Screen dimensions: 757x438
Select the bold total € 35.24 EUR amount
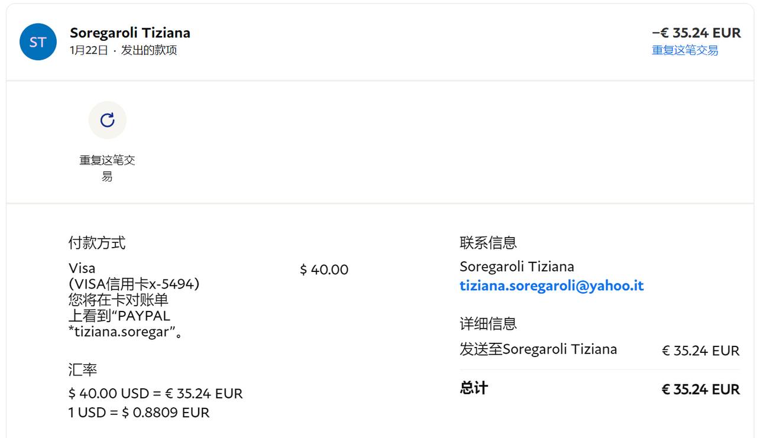[x=700, y=390]
